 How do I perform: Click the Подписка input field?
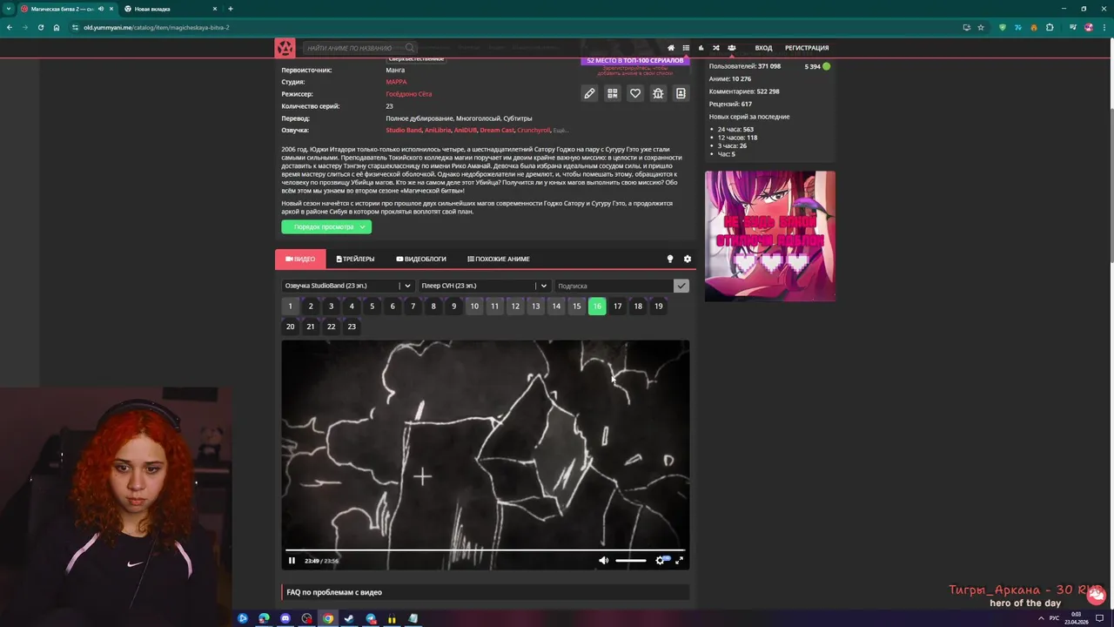point(614,286)
